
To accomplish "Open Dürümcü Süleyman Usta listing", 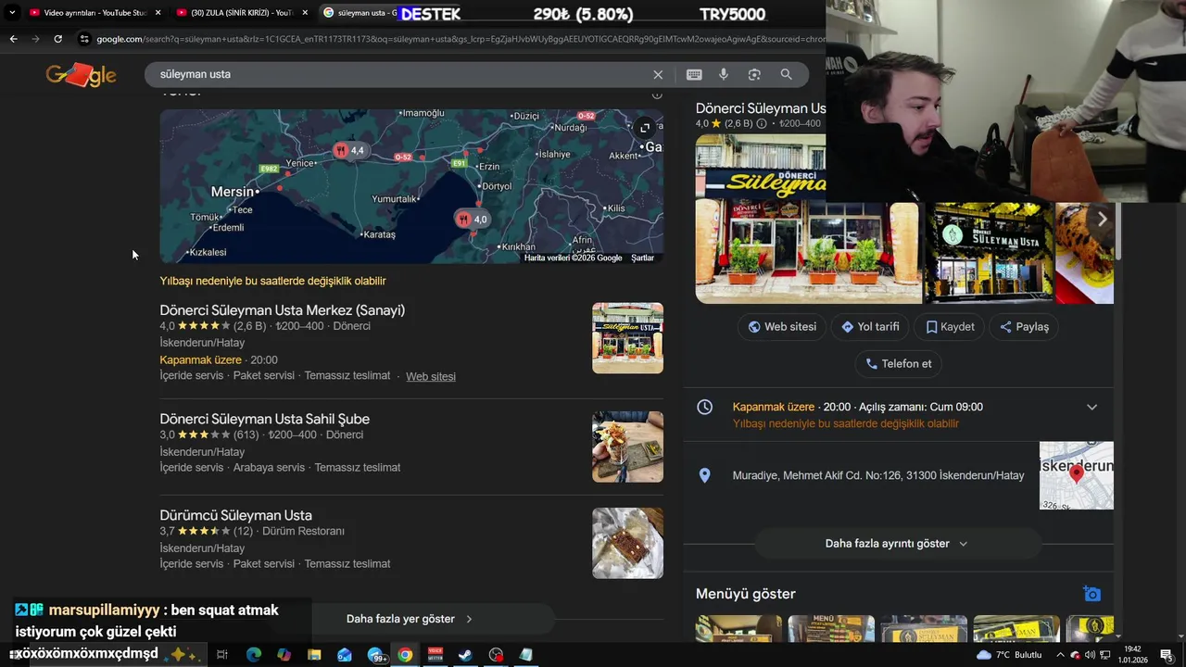I will (x=235, y=515).
